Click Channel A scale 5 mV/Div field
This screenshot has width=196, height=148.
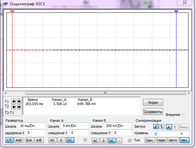click(x=75, y=126)
